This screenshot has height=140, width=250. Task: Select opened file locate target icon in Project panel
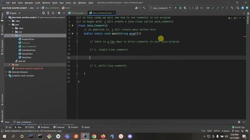point(43,13)
